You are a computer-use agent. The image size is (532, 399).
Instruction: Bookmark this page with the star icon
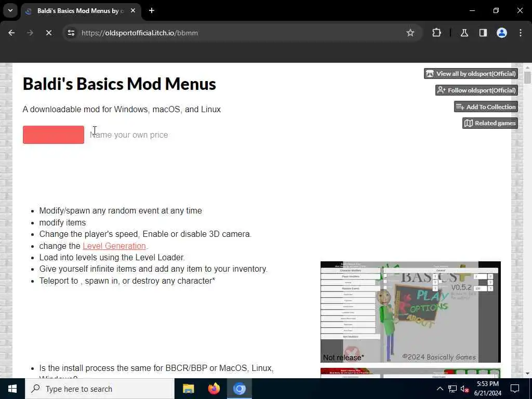pyautogui.click(x=410, y=33)
